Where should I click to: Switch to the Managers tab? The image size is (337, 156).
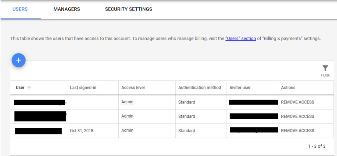67,9
